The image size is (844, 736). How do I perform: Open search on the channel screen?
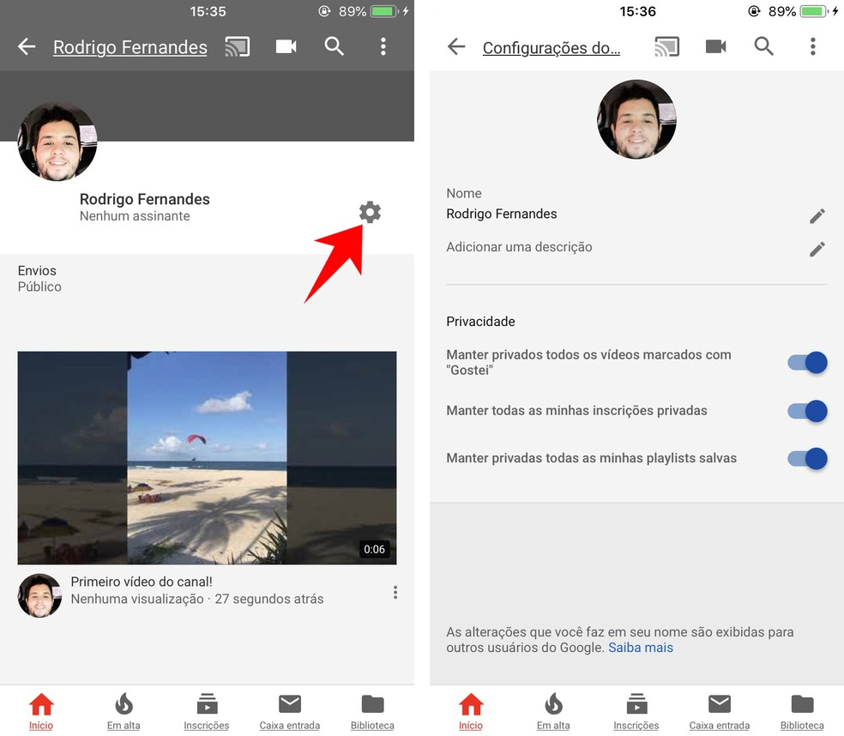click(334, 47)
